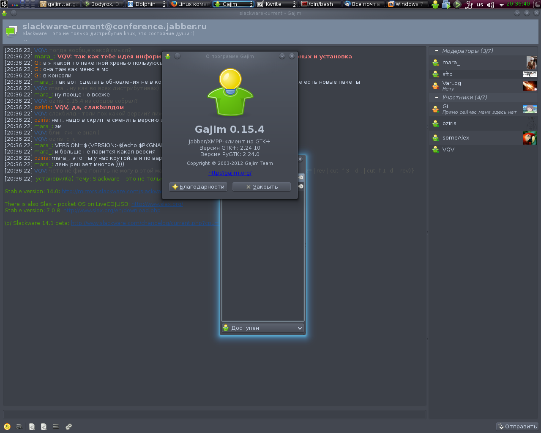Click the first document-search icon in bottom toolbar

click(x=32, y=427)
